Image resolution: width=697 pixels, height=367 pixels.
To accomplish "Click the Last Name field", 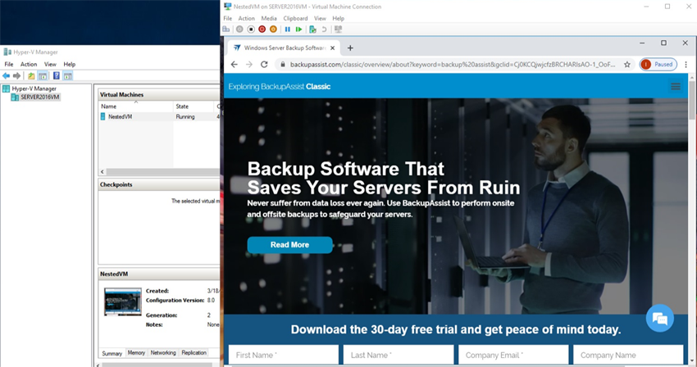I will click(x=399, y=355).
